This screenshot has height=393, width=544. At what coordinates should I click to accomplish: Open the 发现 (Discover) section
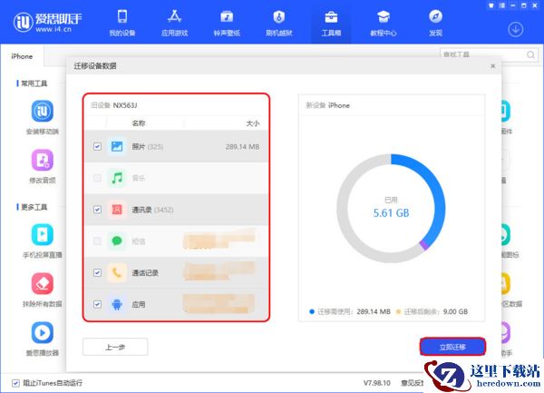tap(435, 23)
